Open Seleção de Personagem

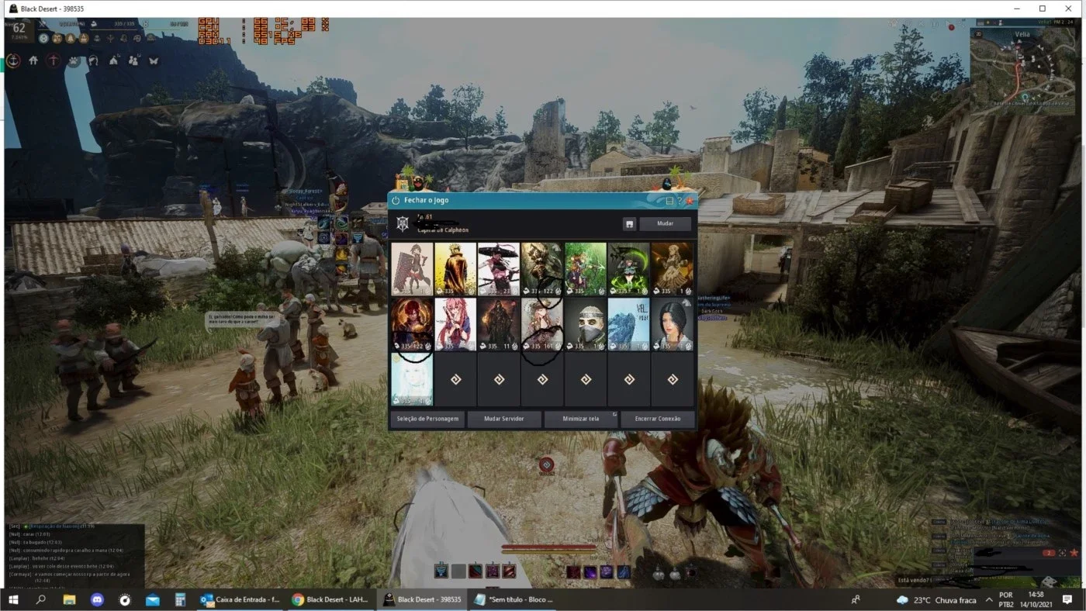coord(427,419)
